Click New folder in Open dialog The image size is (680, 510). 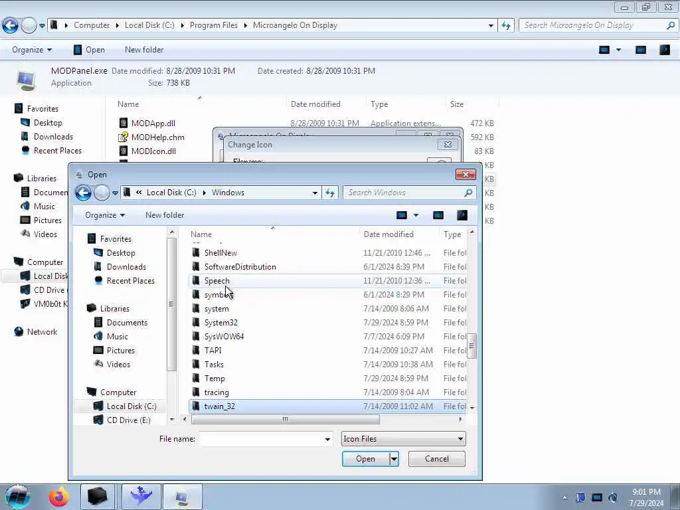pos(165,215)
